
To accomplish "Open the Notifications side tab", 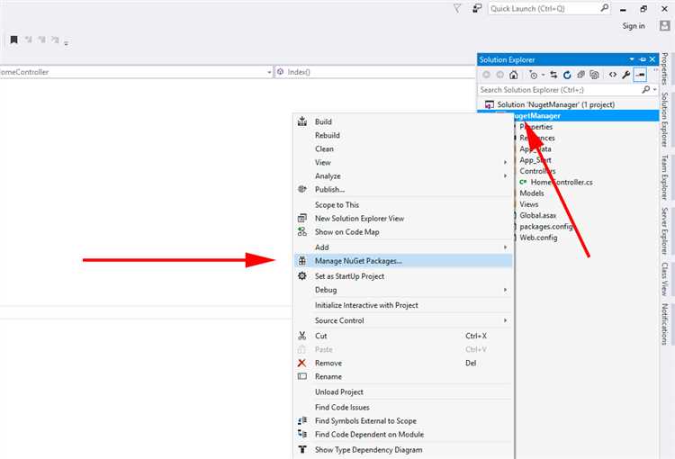I will [665, 324].
